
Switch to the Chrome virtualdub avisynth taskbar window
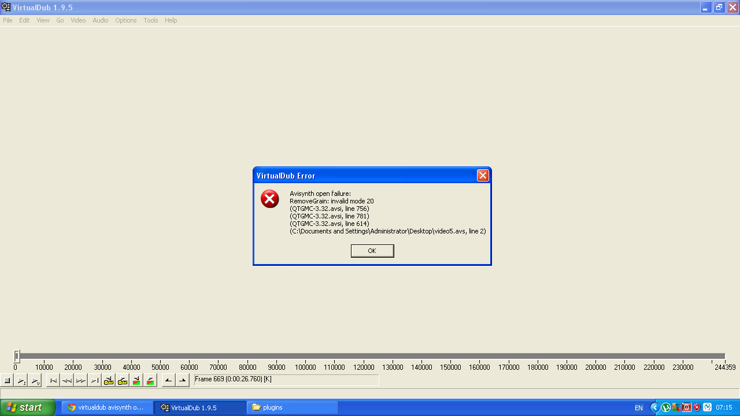107,407
